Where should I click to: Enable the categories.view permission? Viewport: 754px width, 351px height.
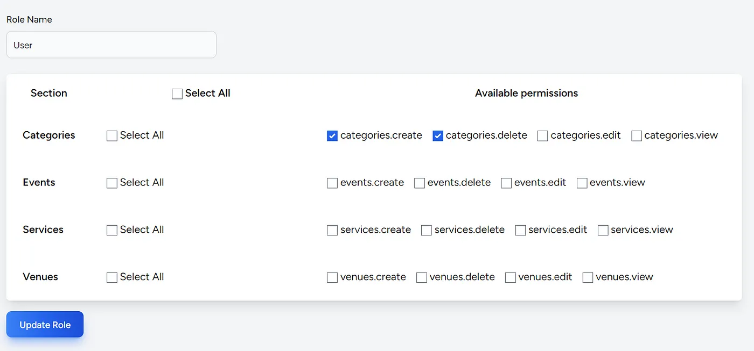(637, 136)
